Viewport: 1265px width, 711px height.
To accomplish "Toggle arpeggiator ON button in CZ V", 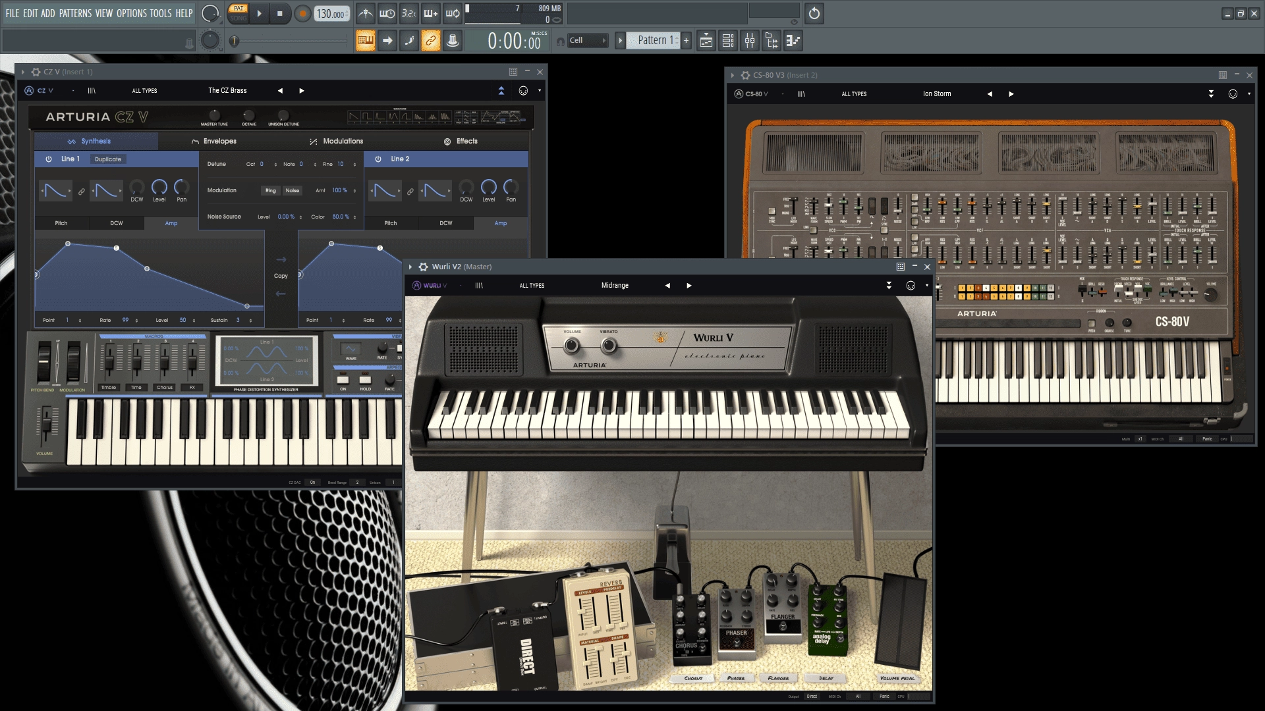I will click(x=343, y=381).
